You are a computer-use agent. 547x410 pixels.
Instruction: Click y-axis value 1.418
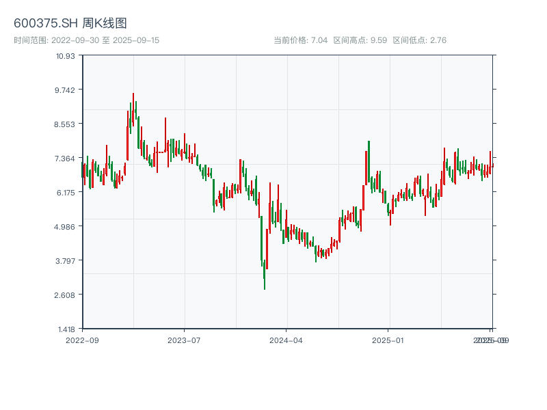66,329
